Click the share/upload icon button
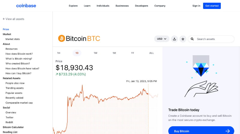The width and height of the screenshot is (240, 134). tap(174, 39)
